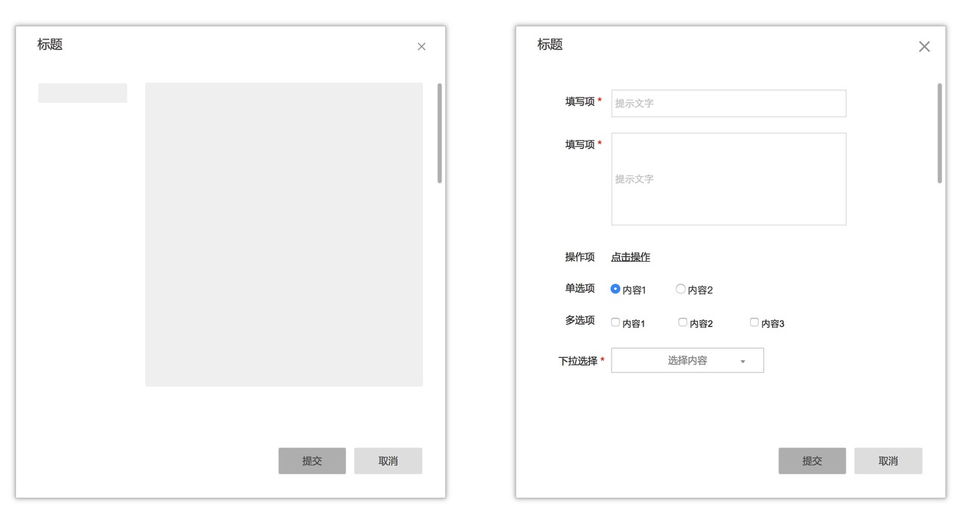Screen dimensions: 969x522
Task: Click the 标题 text in left dialog
Action: pos(50,45)
